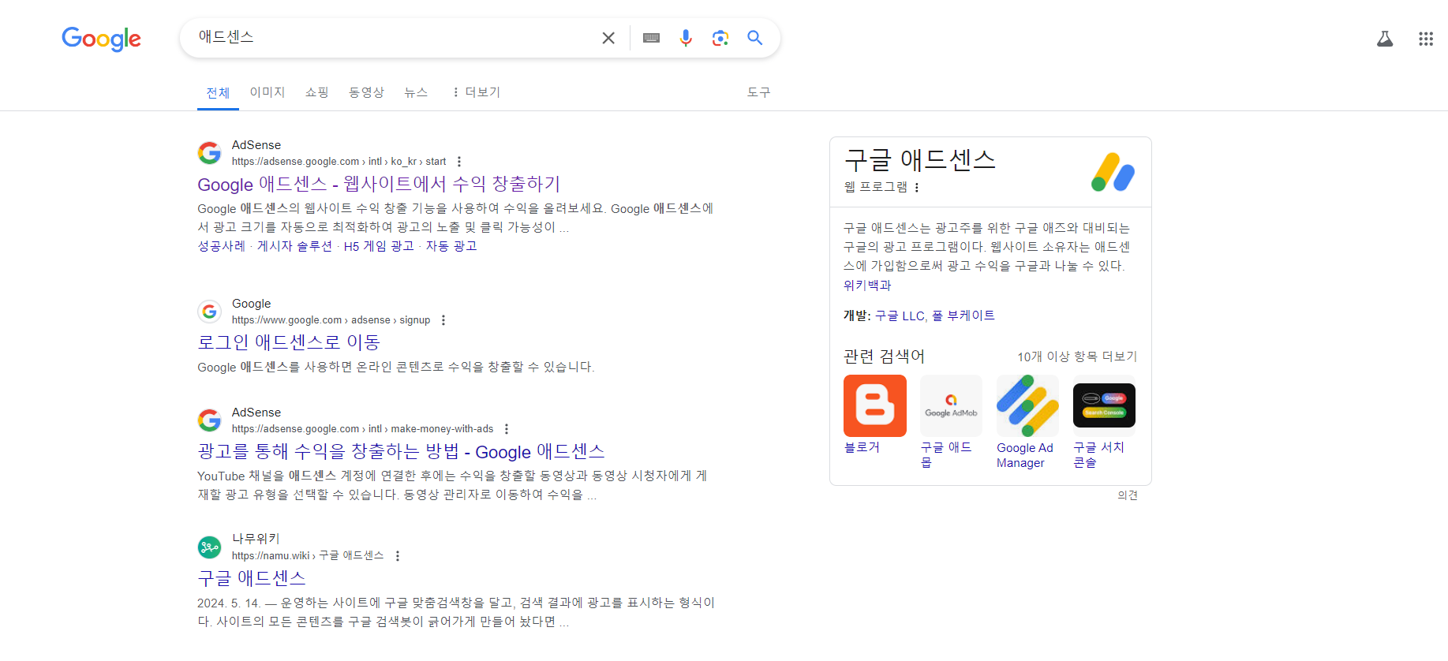The height and width of the screenshot is (661, 1448).
Task: Expand the 더보기 menu
Action: [477, 92]
